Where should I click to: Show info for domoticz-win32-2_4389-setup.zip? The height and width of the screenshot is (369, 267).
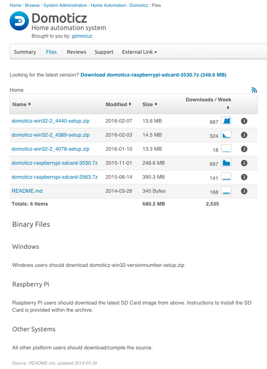coord(244,135)
